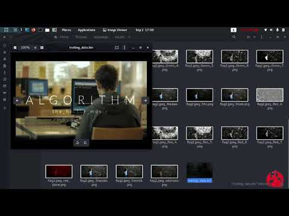Select the flag2.jpeg_Min.png thumbnail
Image resolution: width=289 pixels, height=216 pixels.
click(199, 95)
